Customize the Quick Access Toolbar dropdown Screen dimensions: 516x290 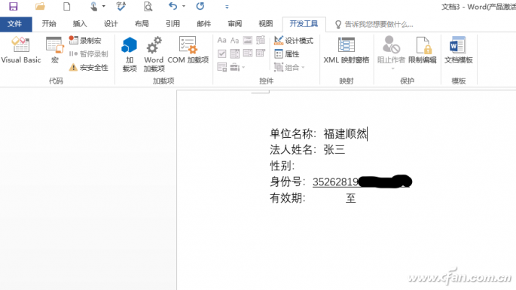click(x=227, y=7)
